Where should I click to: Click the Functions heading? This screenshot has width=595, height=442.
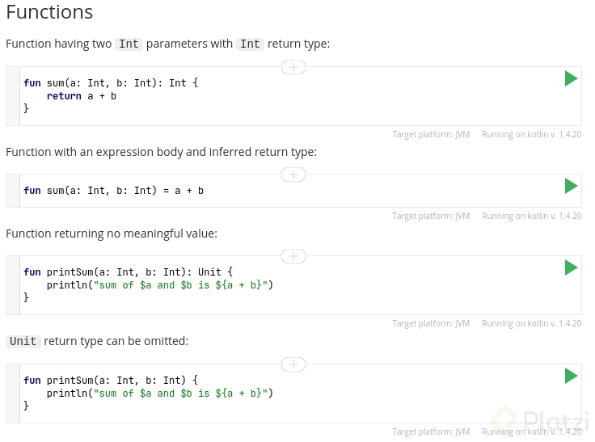[x=49, y=13]
